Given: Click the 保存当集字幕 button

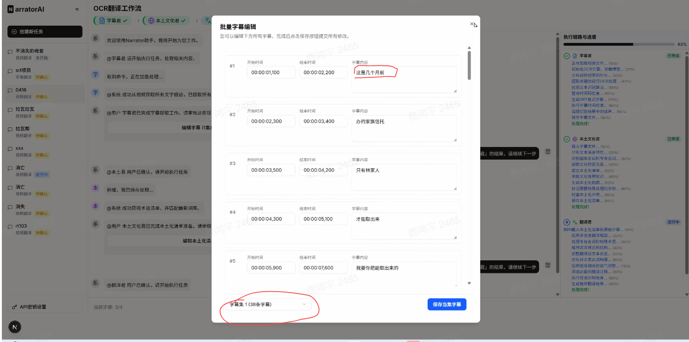Looking at the screenshot, I should pos(447,304).
